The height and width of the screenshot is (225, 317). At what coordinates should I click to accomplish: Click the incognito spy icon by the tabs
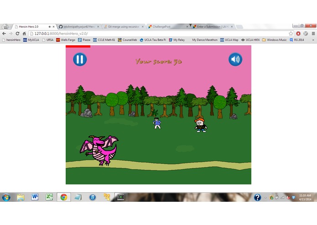5,26
